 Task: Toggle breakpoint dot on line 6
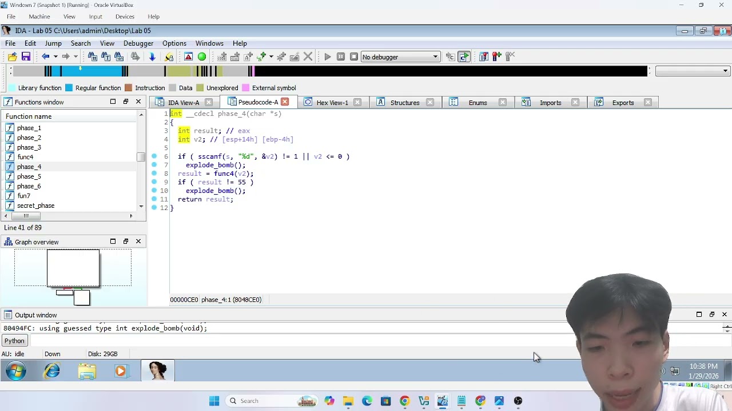[154, 156]
